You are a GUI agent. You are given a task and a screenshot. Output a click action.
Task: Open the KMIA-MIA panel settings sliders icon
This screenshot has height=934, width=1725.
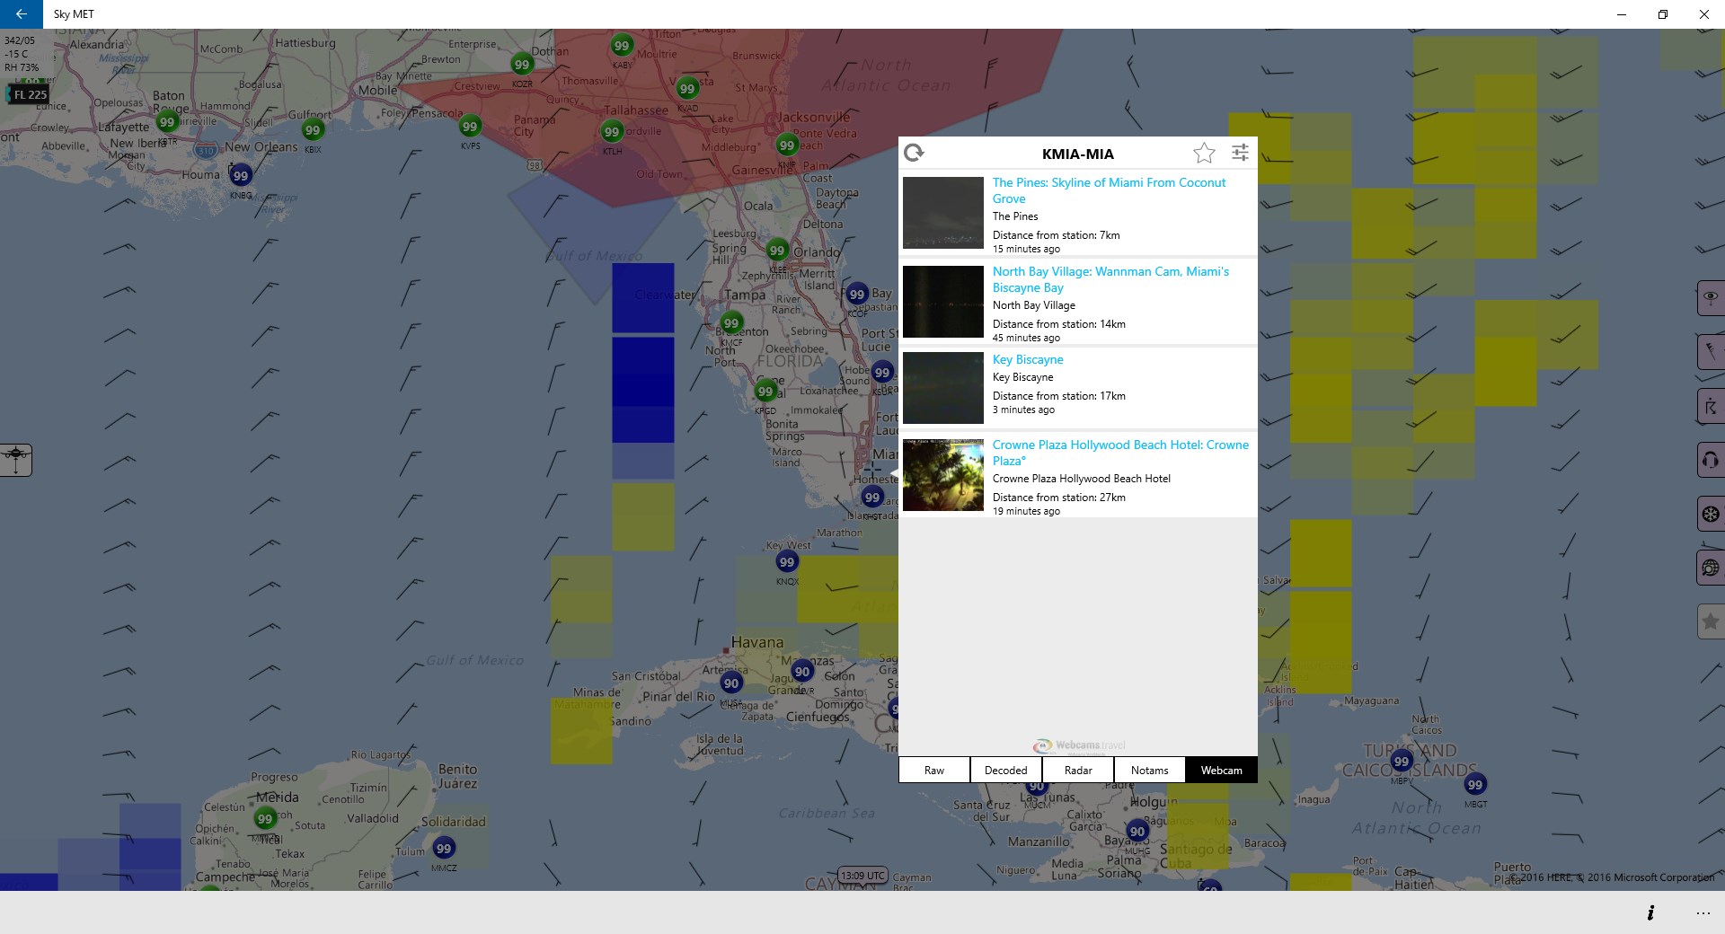[x=1240, y=153]
